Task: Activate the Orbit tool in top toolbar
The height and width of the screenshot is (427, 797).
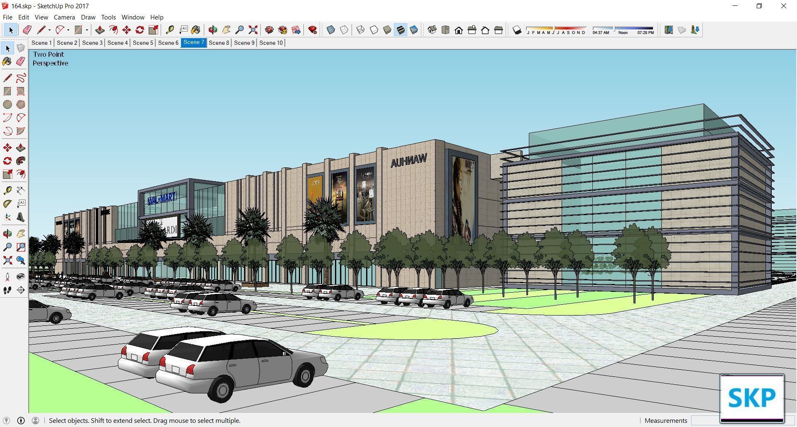Action: click(x=213, y=30)
